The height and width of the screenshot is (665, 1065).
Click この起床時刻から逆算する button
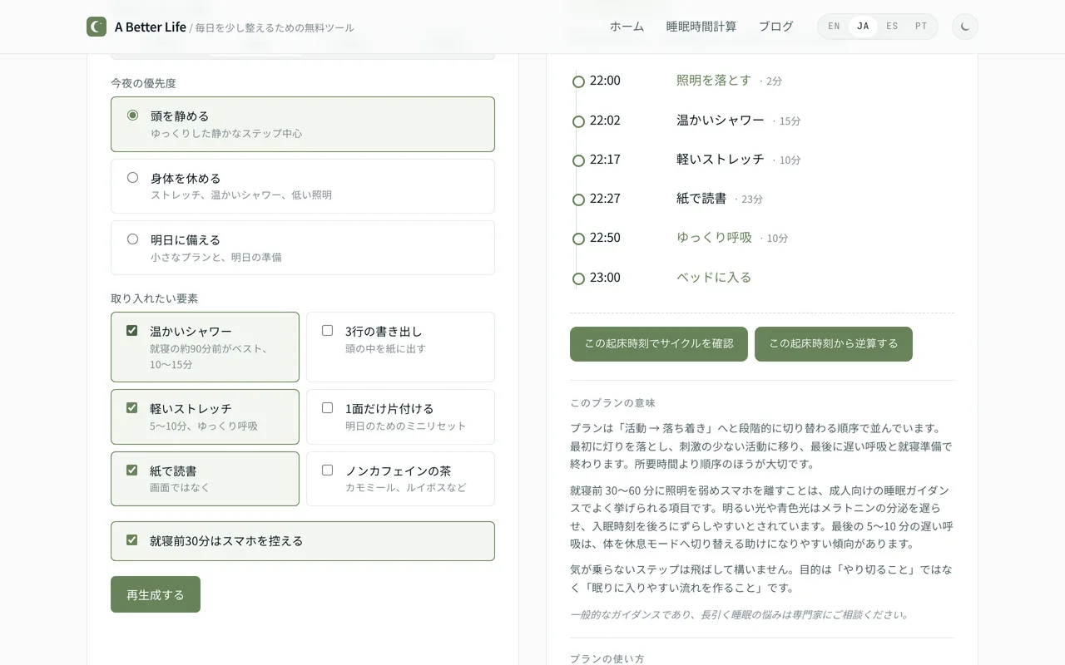834,344
